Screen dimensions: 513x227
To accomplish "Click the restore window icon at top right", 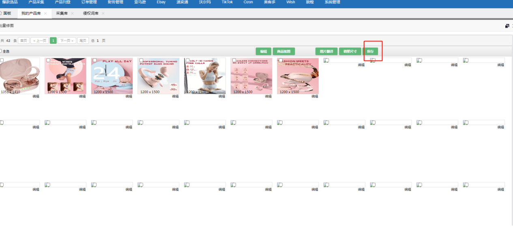I will [507, 26].
